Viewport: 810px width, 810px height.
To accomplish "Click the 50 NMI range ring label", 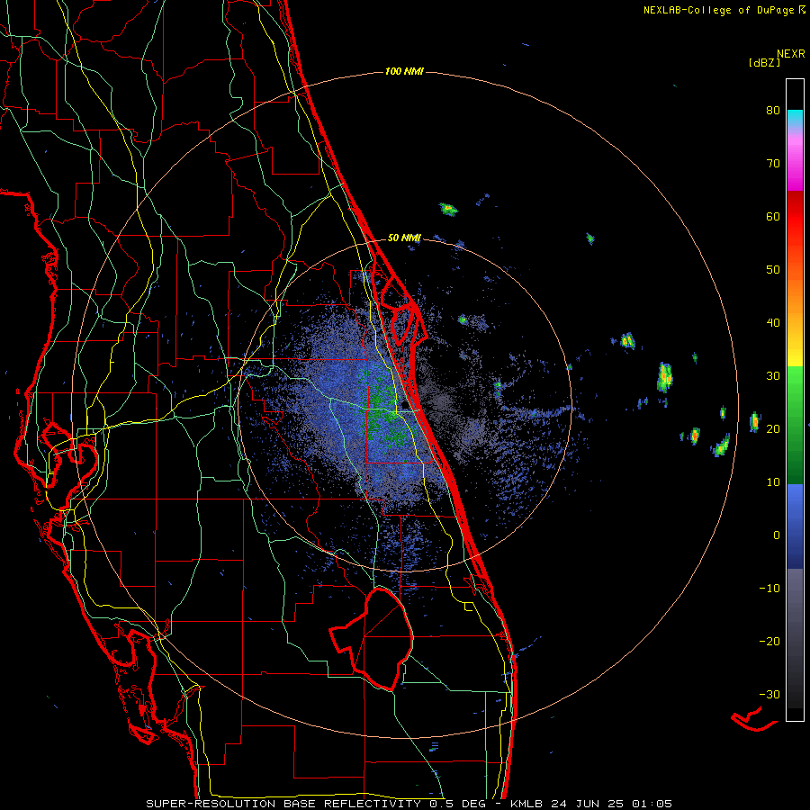I will [x=404, y=238].
